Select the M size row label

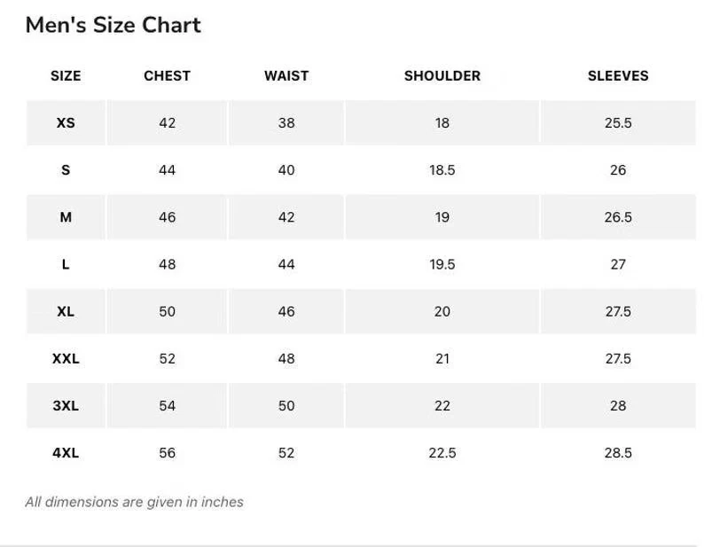pos(66,217)
